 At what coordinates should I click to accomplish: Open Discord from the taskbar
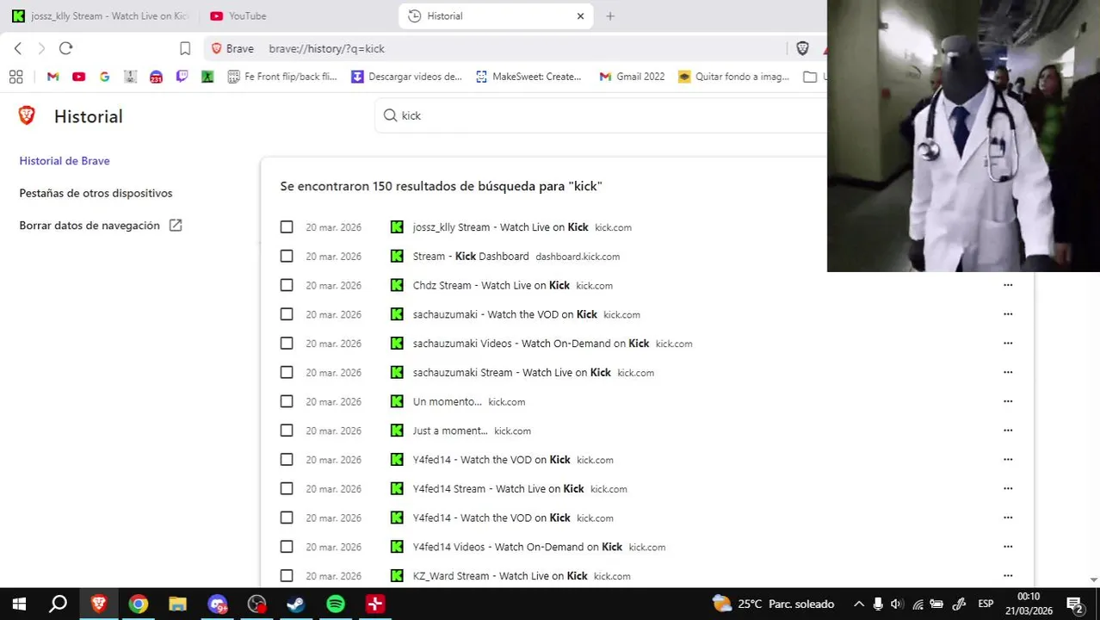click(x=217, y=604)
